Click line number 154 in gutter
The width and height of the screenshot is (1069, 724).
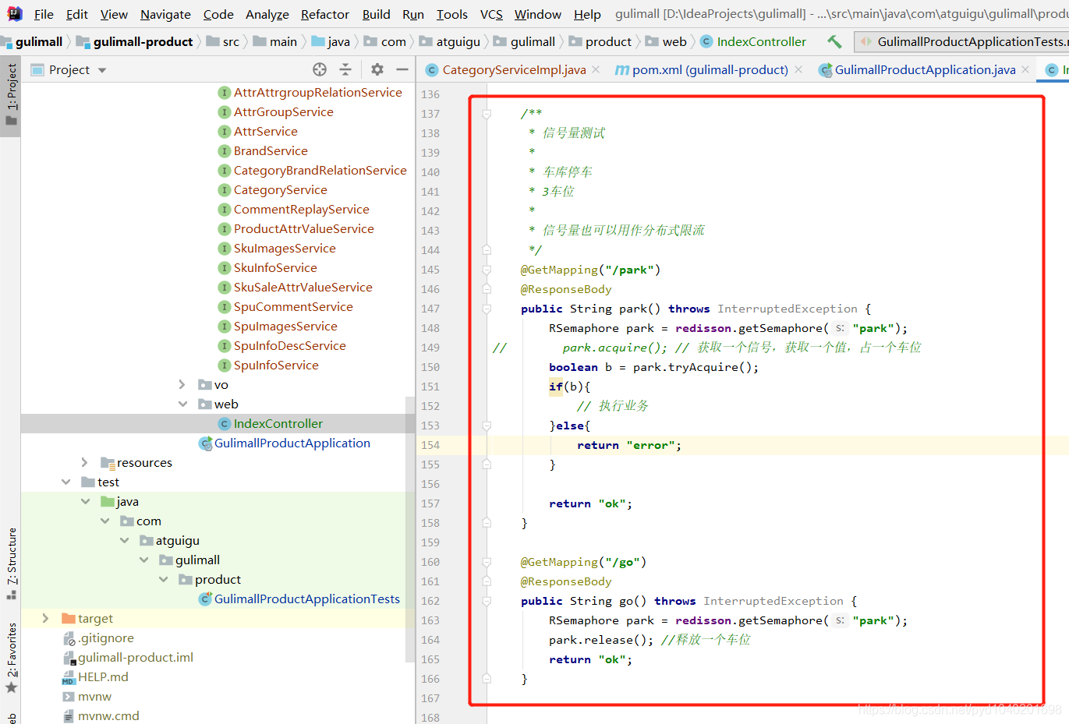430,445
